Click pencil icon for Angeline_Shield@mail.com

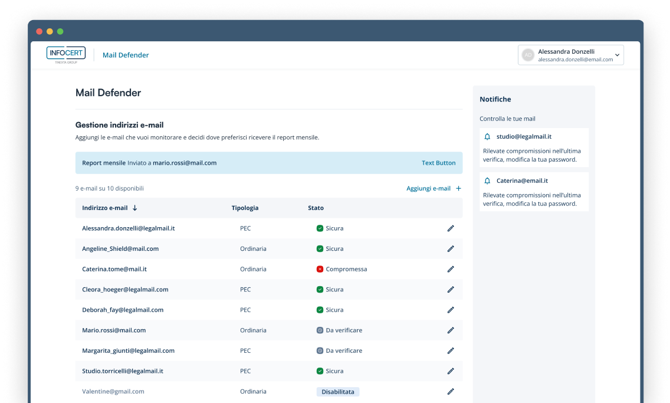(451, 249)
